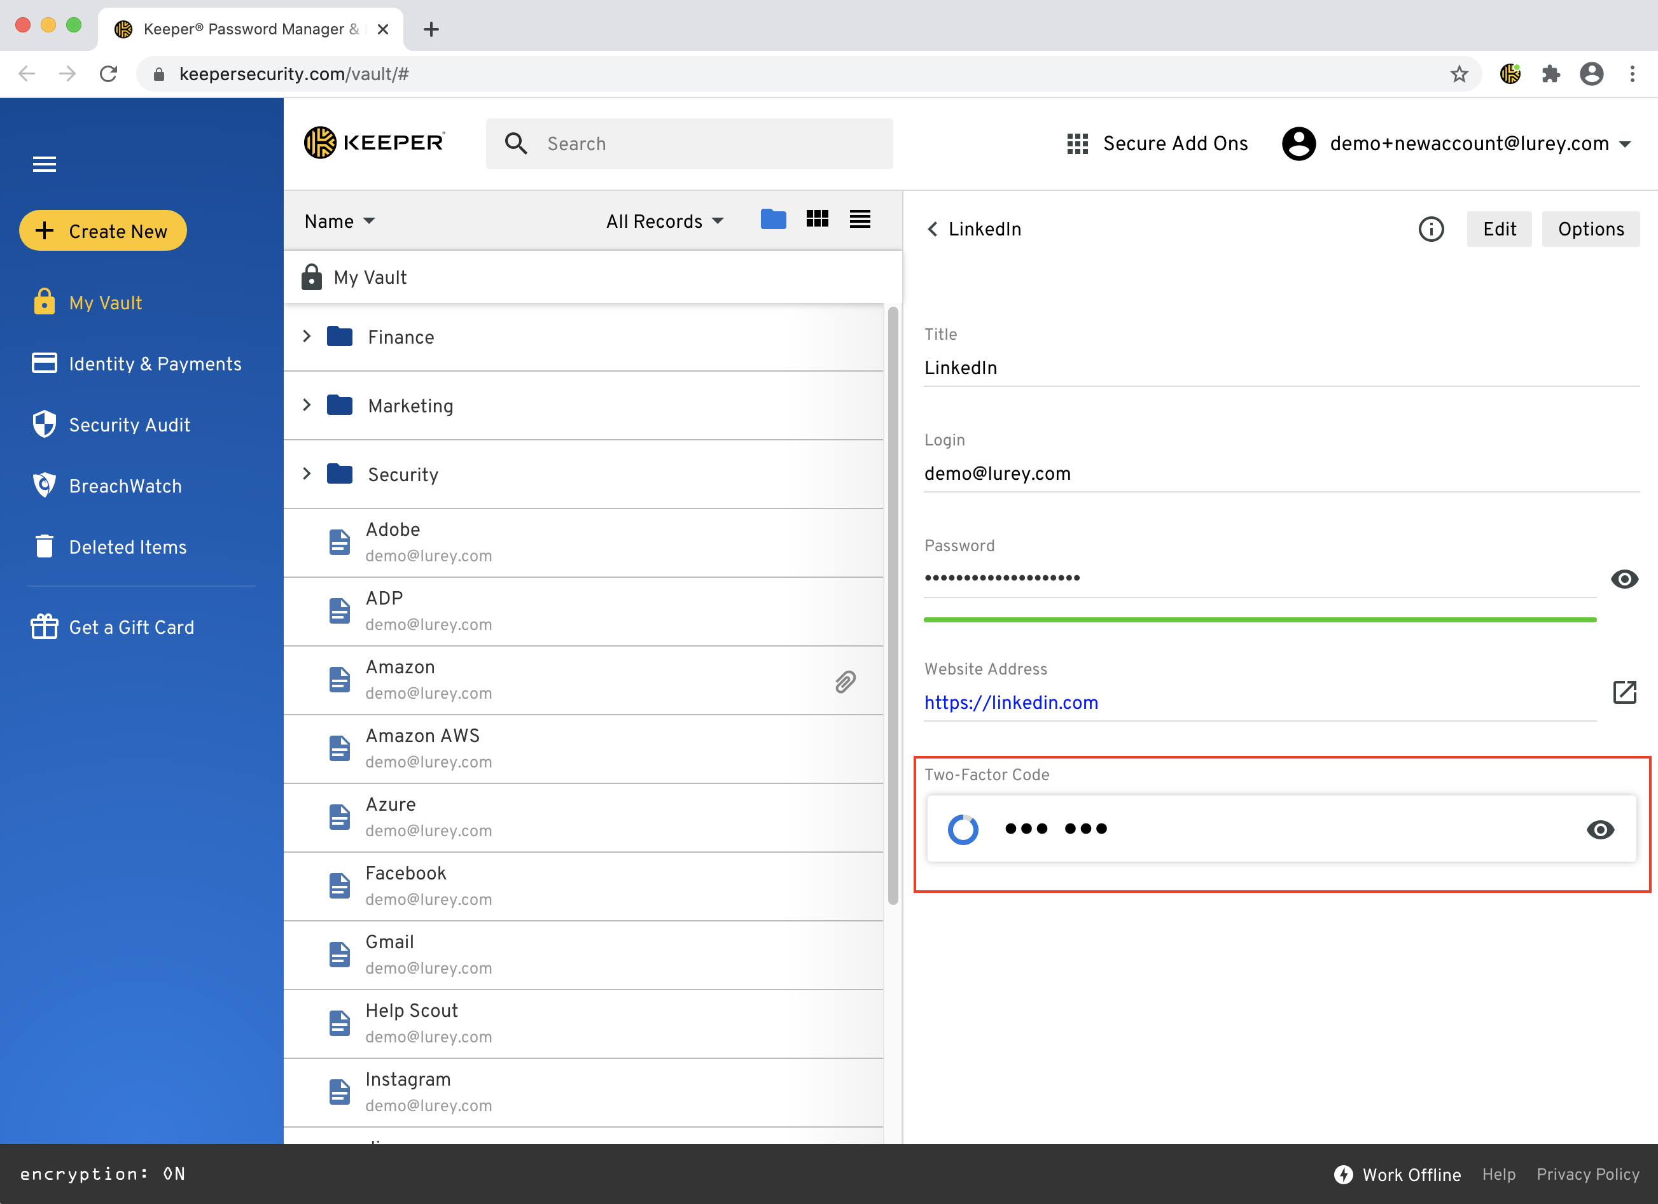Image resolution: width=1658 pixels, height=1204 pixels.
Task: Open the Privacy Policy link
Action: (x=1587, y=1174)
